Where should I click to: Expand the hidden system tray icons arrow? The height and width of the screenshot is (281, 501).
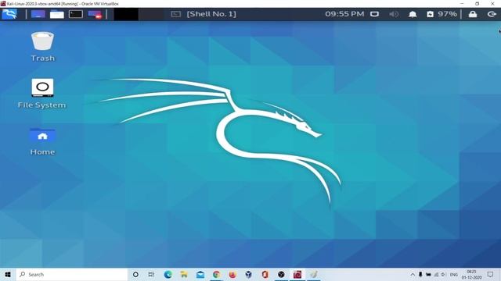point(413,274)
